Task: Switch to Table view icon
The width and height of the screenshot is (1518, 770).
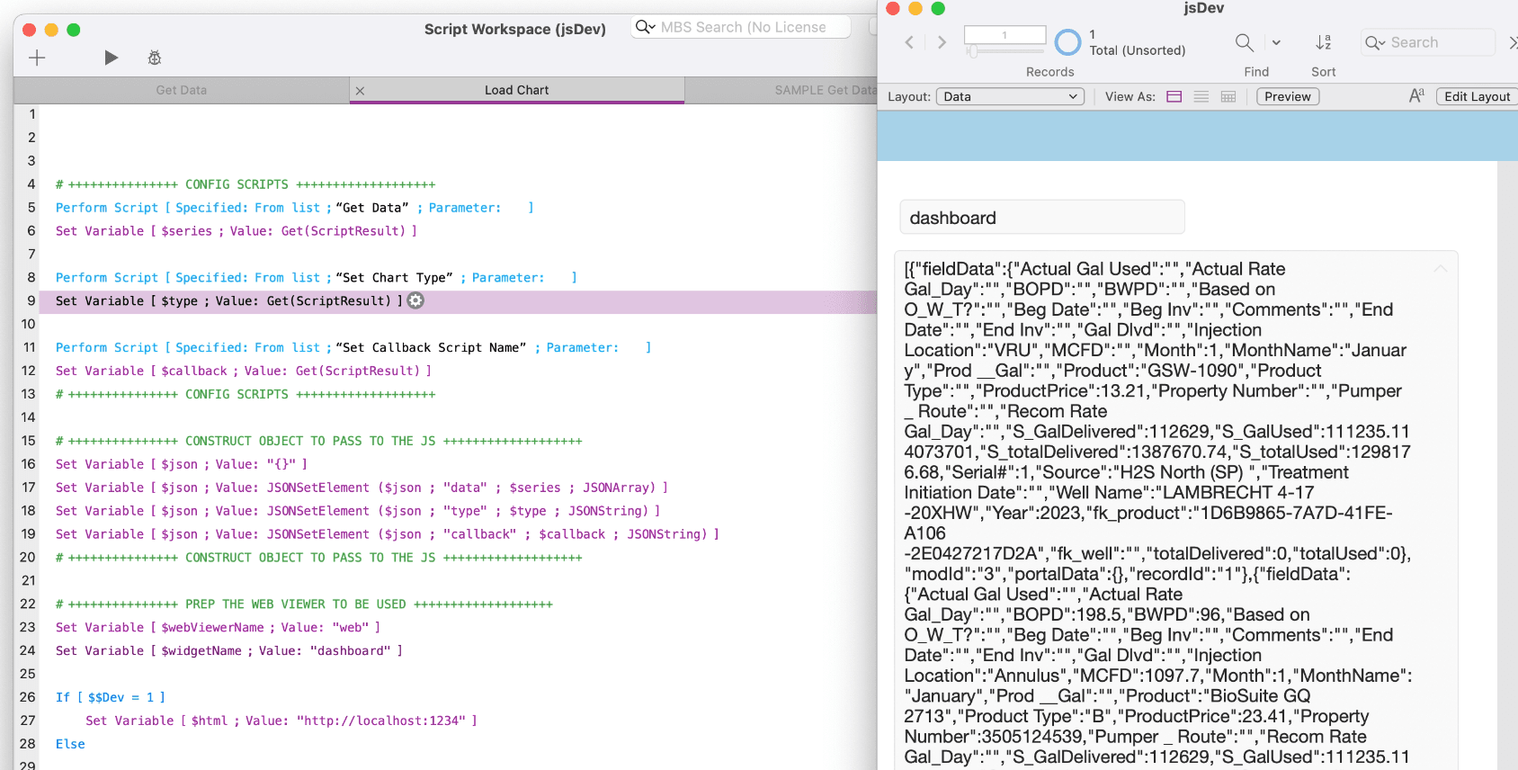Action: click(x=1228, y=96)
